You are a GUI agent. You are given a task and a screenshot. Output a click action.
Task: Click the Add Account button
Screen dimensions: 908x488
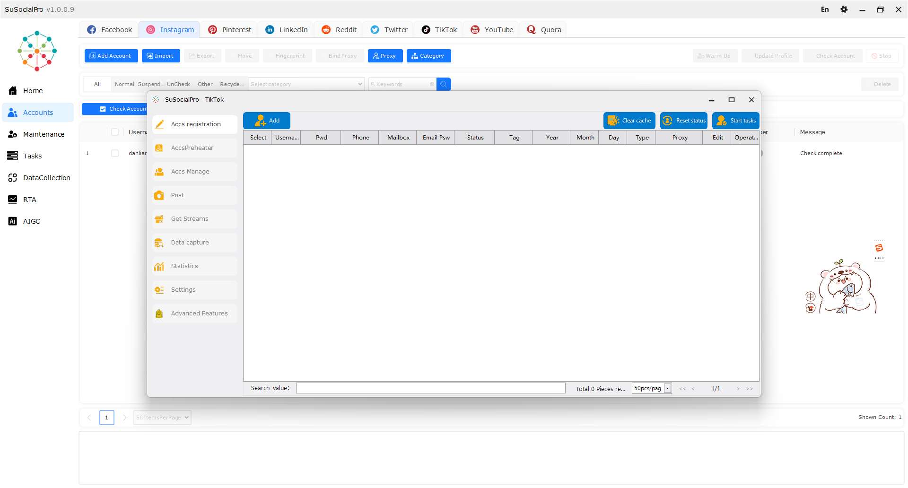(111, 56)
